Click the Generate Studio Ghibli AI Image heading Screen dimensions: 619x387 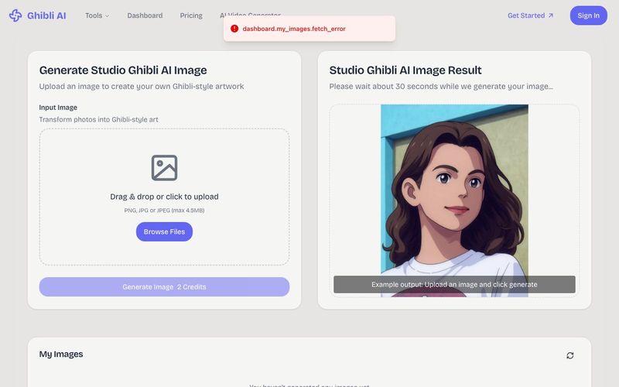click(123, 70)
